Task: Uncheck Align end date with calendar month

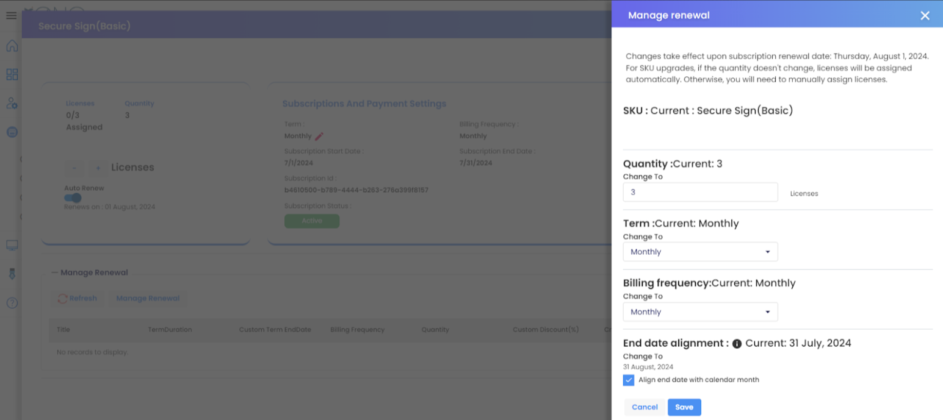Action: 629,380
